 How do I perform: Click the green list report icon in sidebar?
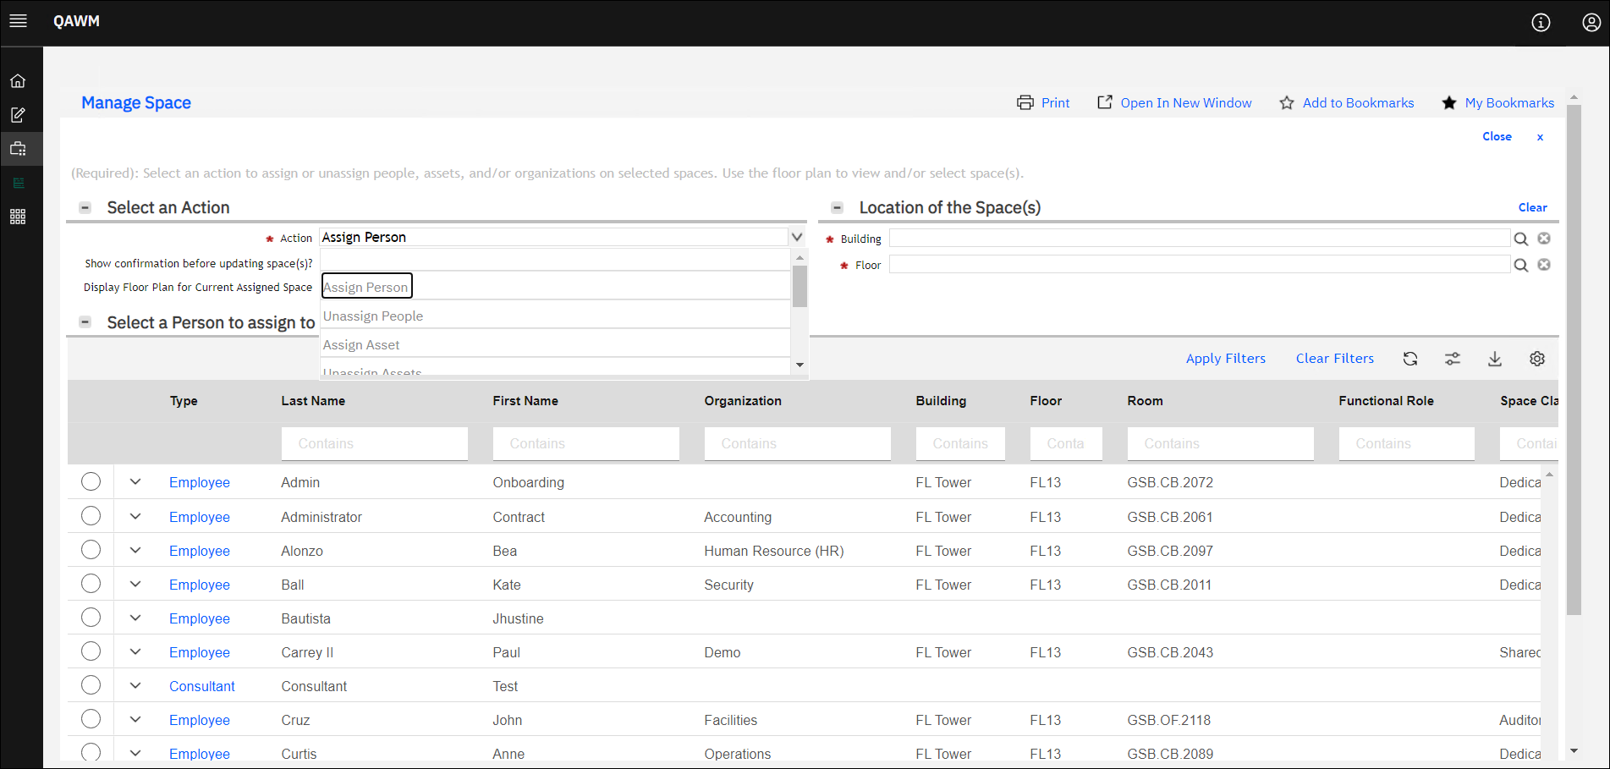point(18,182)
